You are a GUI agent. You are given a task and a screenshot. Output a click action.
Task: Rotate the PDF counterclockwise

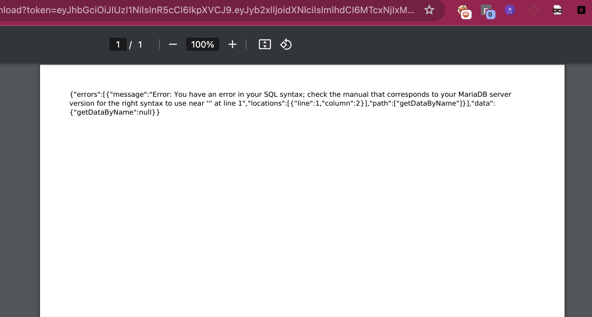(286, 44)
